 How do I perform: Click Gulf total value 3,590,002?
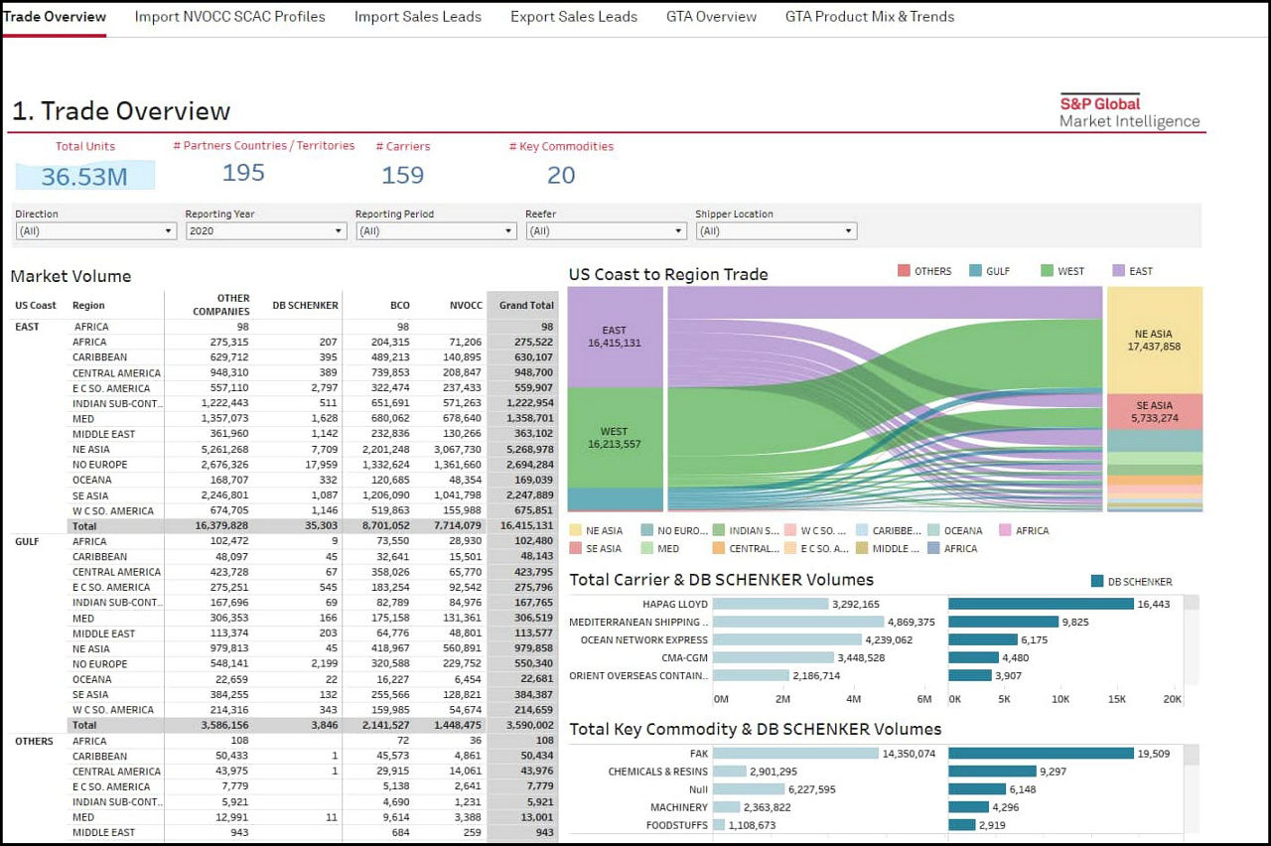529,725
